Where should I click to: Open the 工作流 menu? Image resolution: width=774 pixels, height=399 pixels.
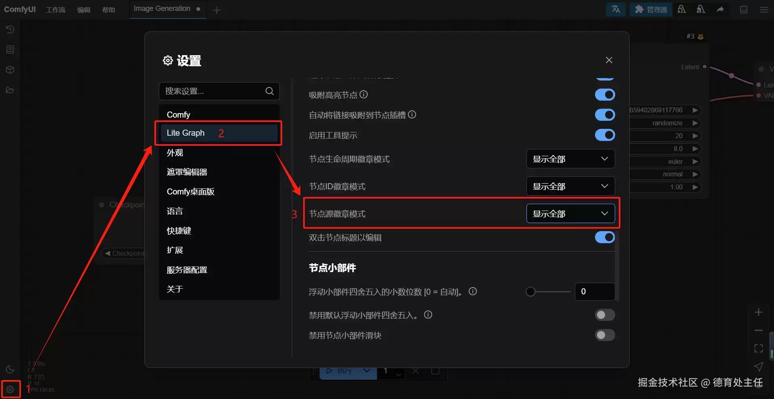coord(56,10)
